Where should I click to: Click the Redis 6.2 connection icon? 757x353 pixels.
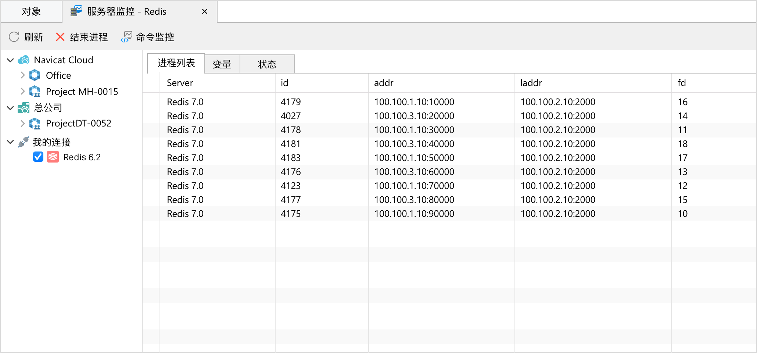(x=53, y=157)
